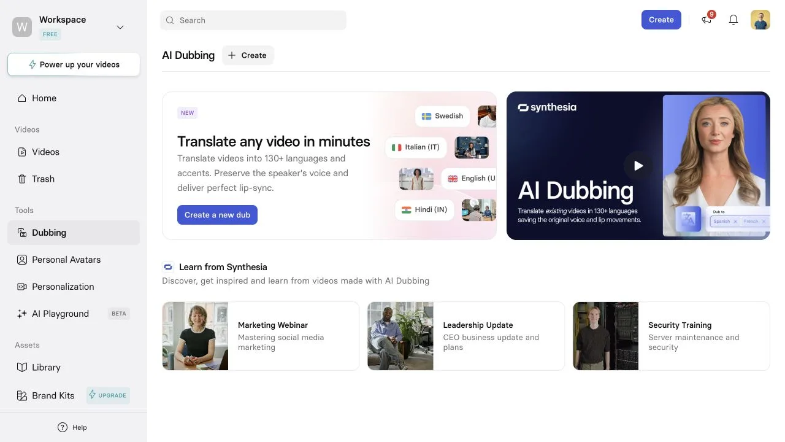Open Personalization tool
Viewport: 785px width, 442px height.
[74, 287]
